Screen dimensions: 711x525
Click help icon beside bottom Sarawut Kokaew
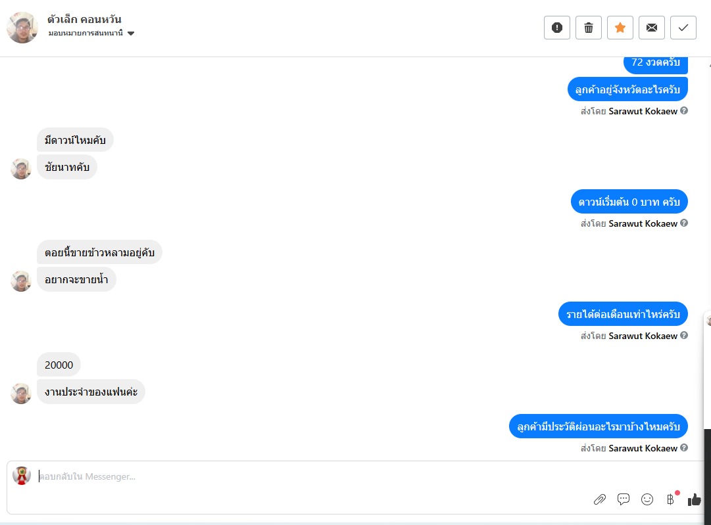tap(684, 447)
